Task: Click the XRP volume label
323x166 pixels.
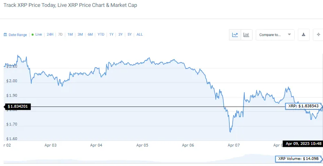Action: [x=299, y=159]
